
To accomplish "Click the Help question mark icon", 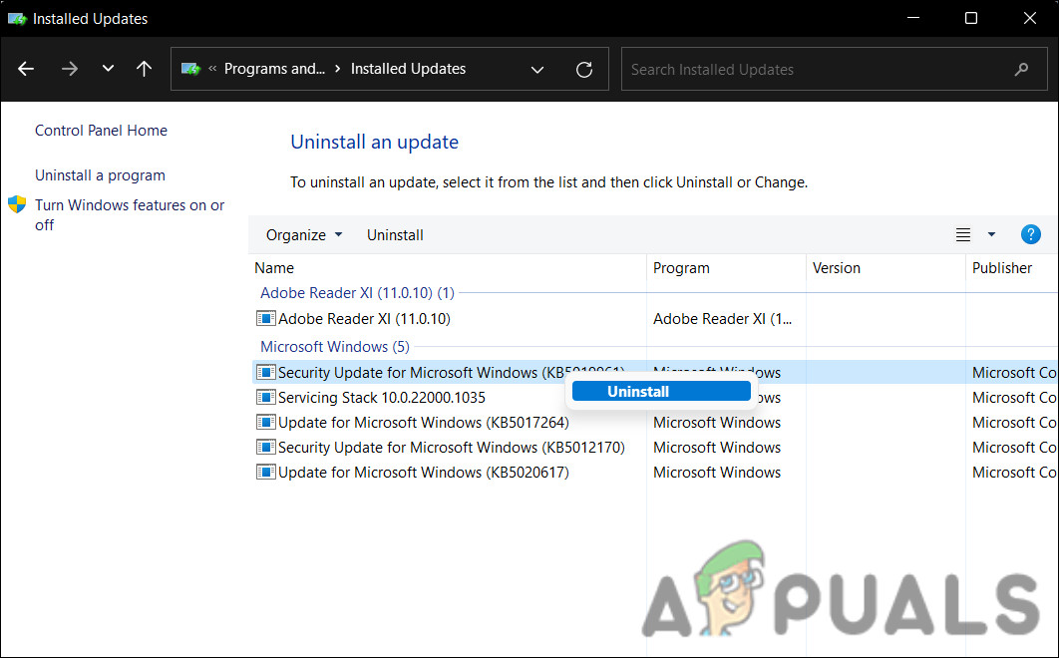I will 1030,234.
